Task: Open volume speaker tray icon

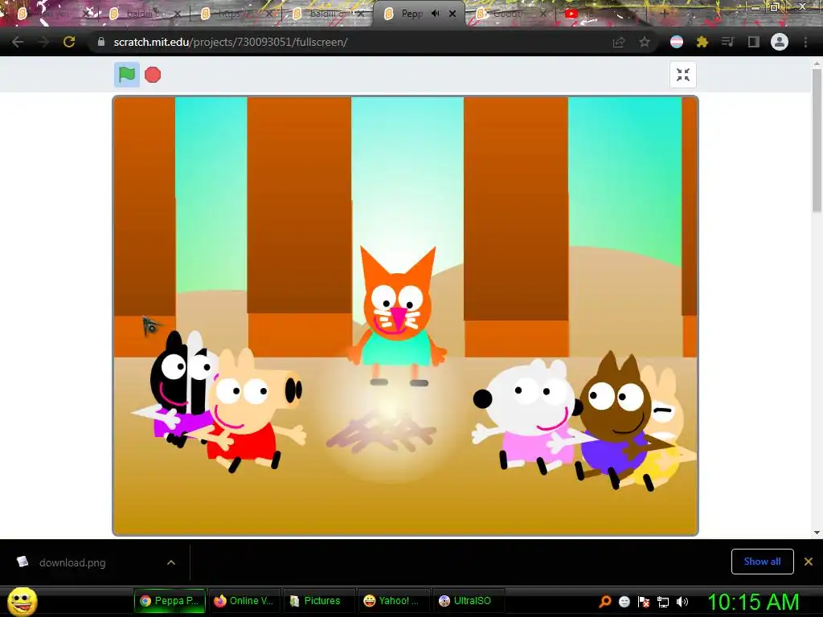Action: coord(682,601)
